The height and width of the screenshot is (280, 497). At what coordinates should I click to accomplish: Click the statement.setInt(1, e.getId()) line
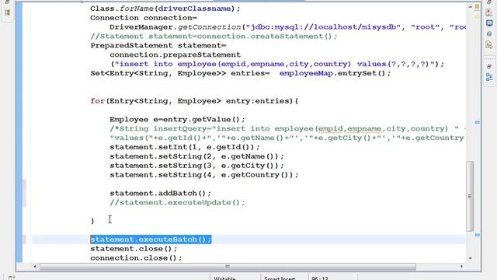185,147
